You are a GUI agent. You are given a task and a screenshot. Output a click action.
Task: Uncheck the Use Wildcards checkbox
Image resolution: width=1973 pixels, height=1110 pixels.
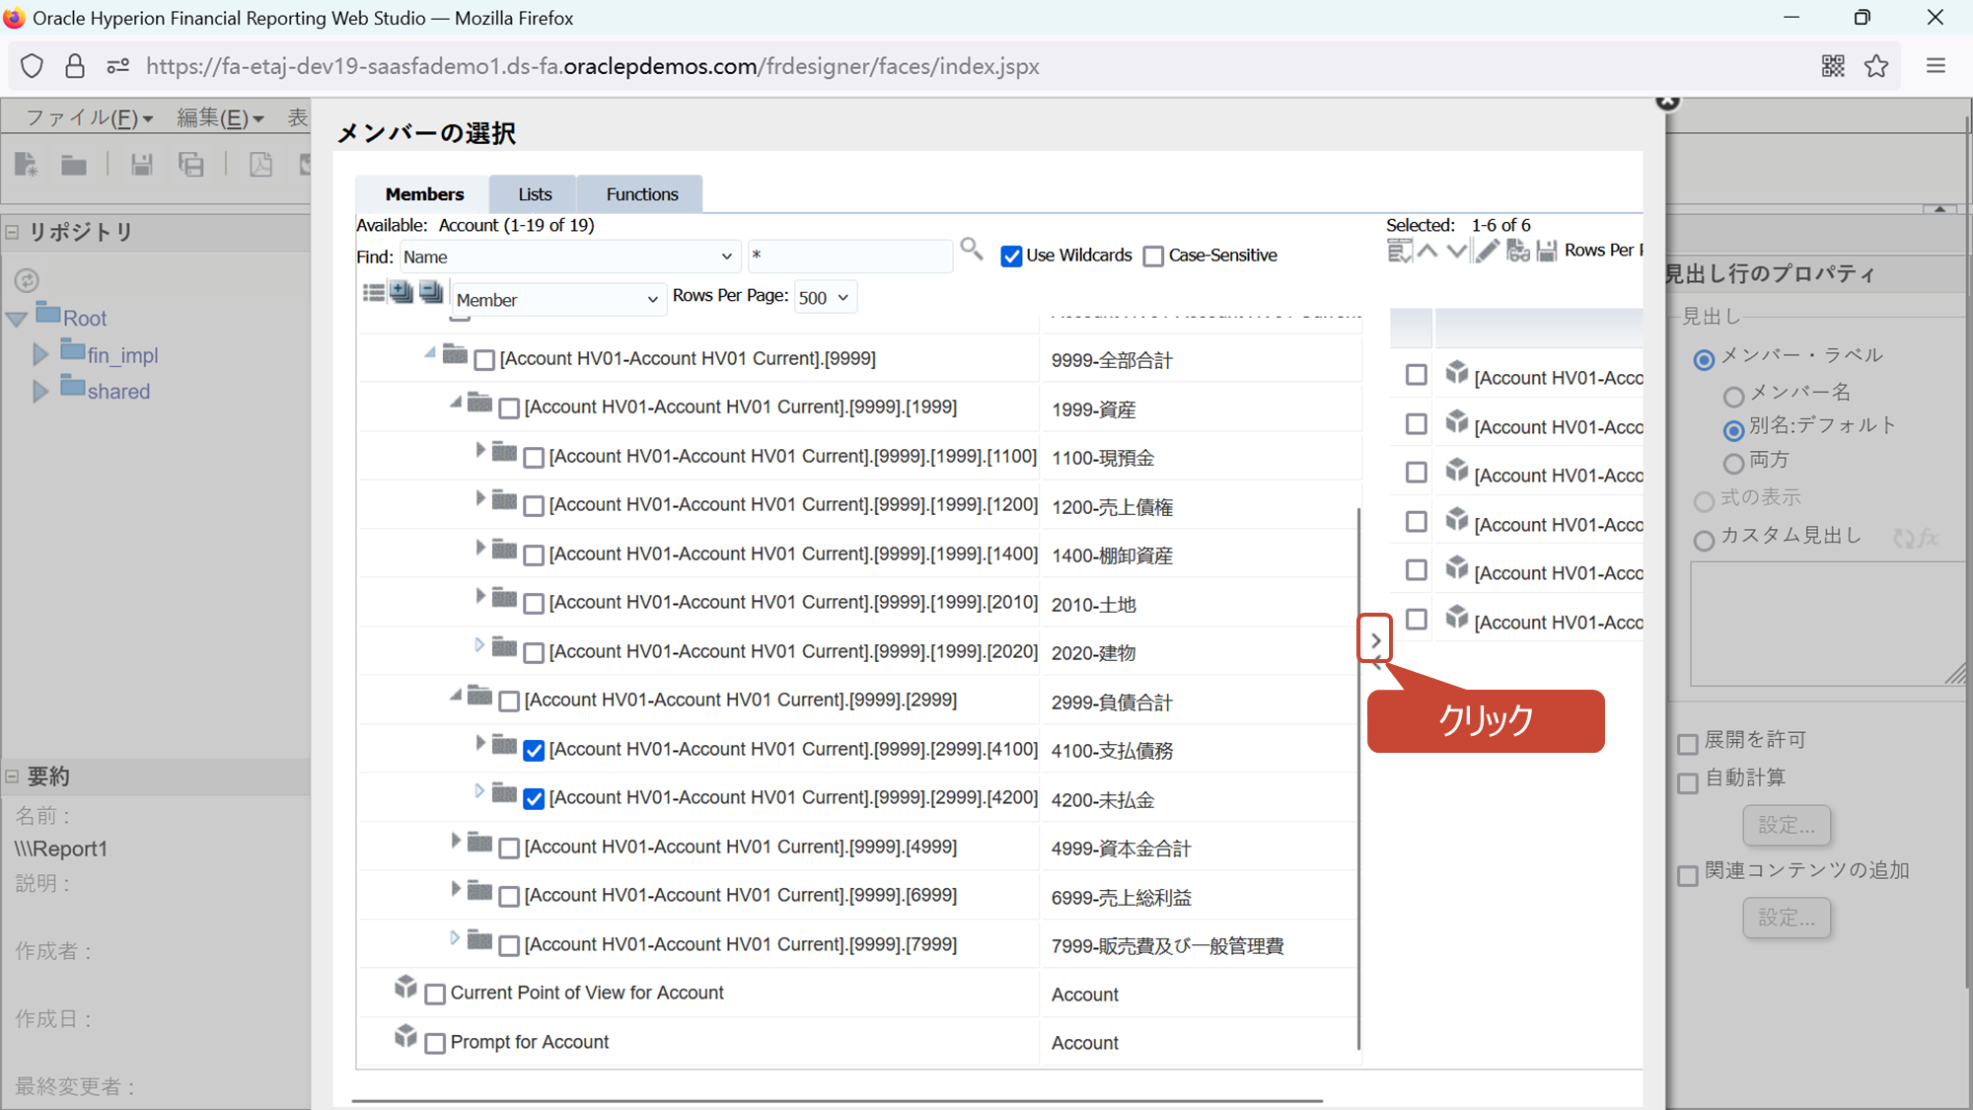[x=1011, y=257]
